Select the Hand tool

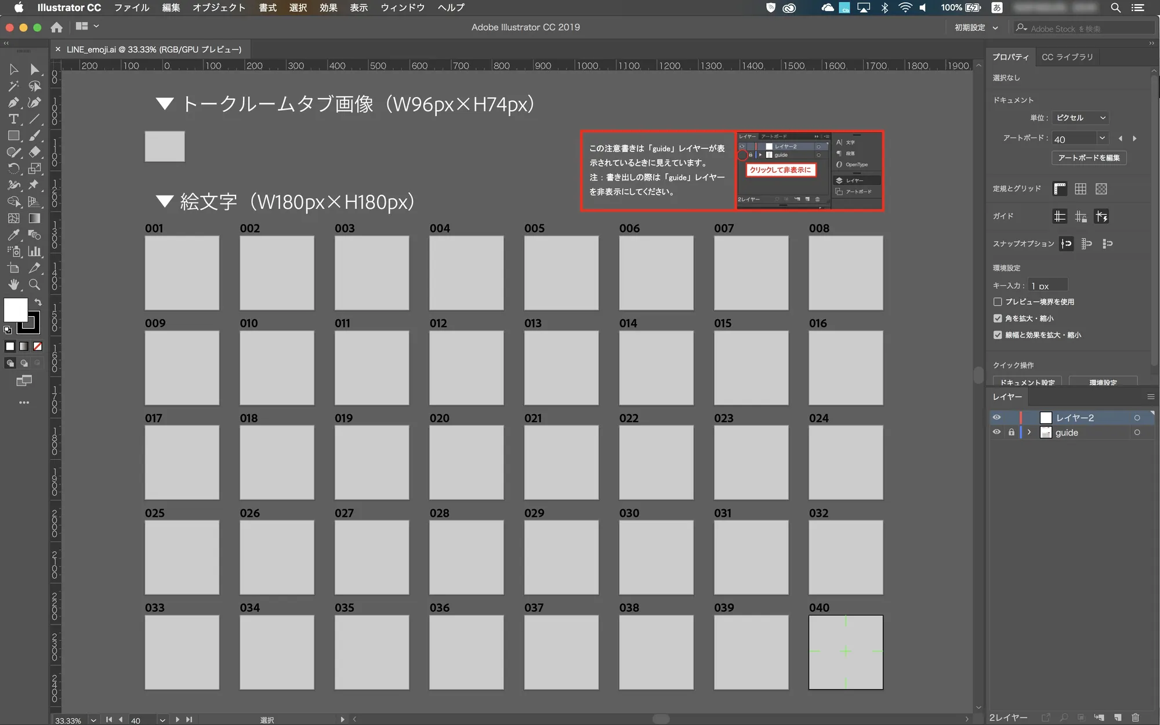[x=13, y=284]
